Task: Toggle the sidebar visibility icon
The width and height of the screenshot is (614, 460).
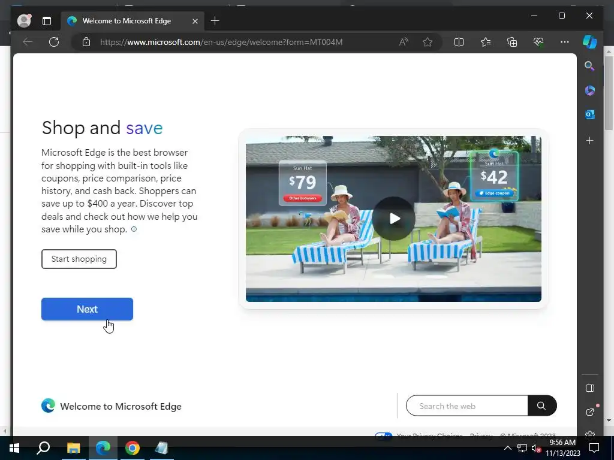Action: (590, 388)
